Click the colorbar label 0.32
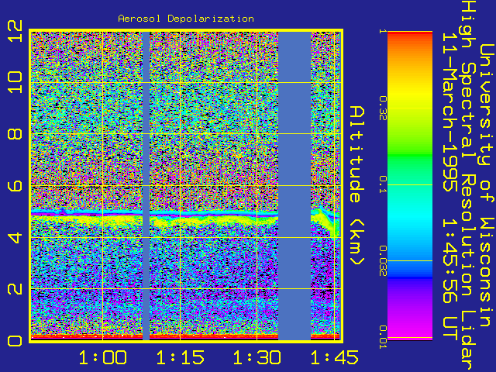The image size is (496, 372). click(383, 108)
